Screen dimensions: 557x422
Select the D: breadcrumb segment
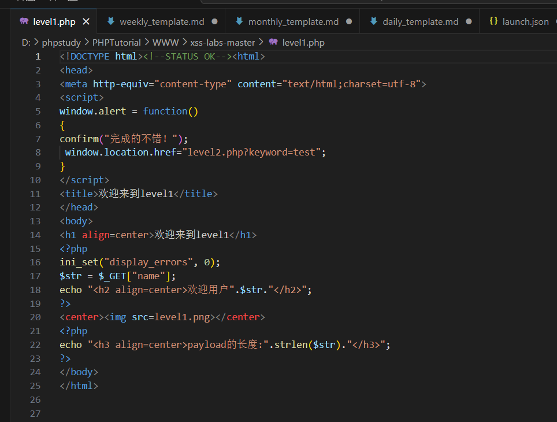coord(26,43)
